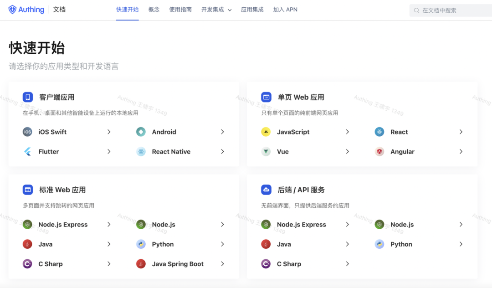The image size is (492, 288).
Task: Click Node.js Express icon under 后端 / API 服务
Action: click(x=266, y=224)
